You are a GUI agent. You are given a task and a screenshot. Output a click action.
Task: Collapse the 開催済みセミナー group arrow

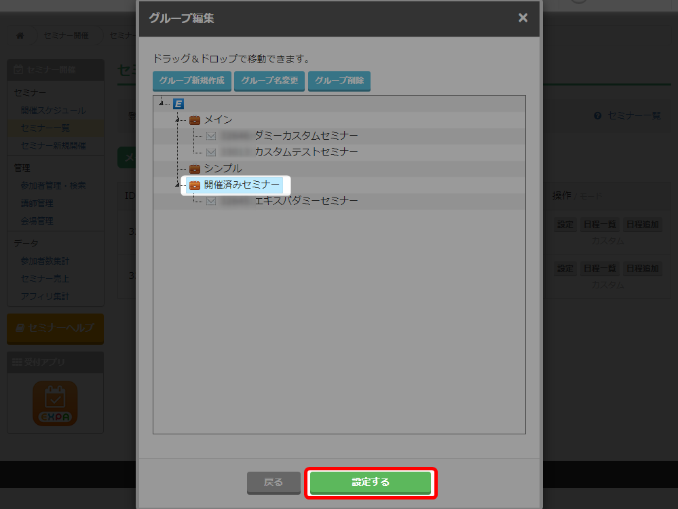tap(177, 185)
